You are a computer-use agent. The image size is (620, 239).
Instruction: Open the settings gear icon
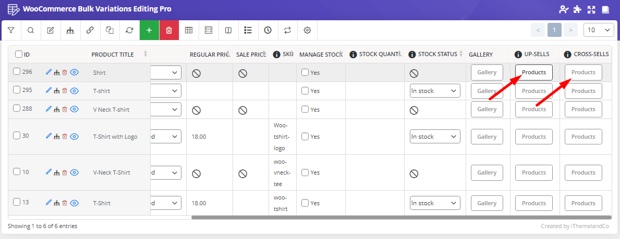tap(308, 30)
